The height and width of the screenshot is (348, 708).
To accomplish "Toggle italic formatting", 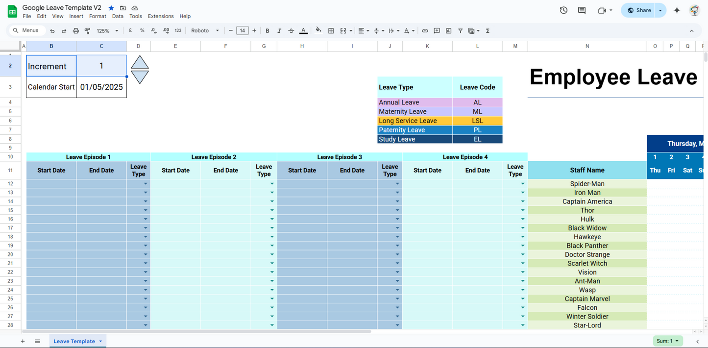I will click(279, 31).
